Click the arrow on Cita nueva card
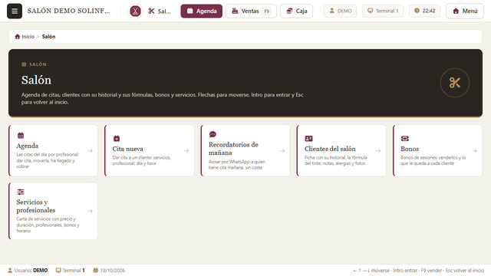This screenshot has height=276, width=491. coord(186,151)
